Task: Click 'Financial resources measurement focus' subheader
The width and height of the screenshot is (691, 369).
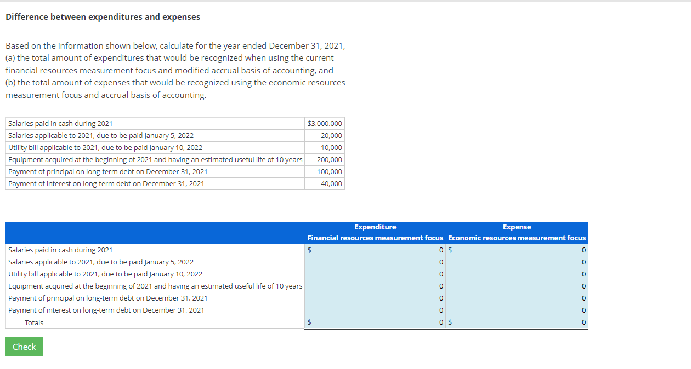Action: click(375, 238)
